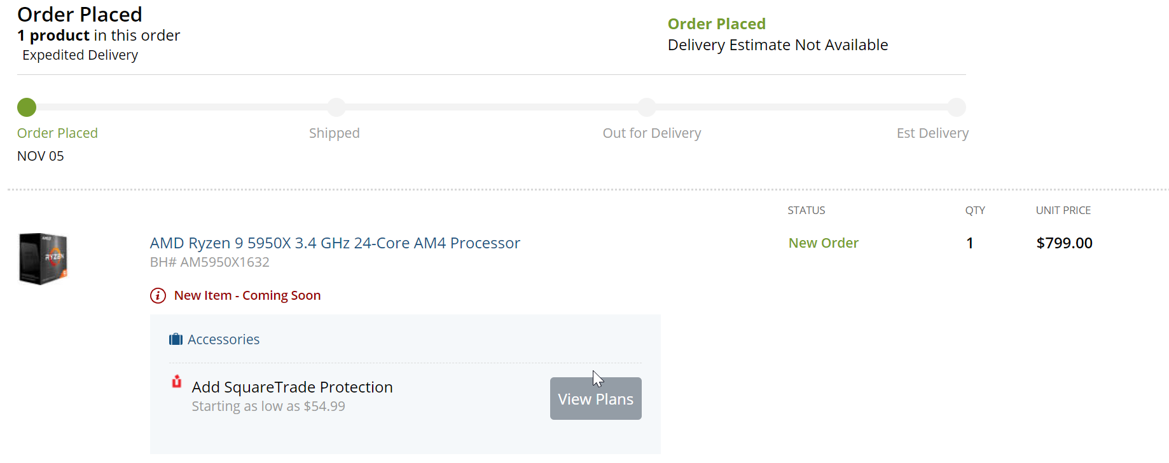Click the SquareTrade red logo icon
1169x463 pixels.
177,381
